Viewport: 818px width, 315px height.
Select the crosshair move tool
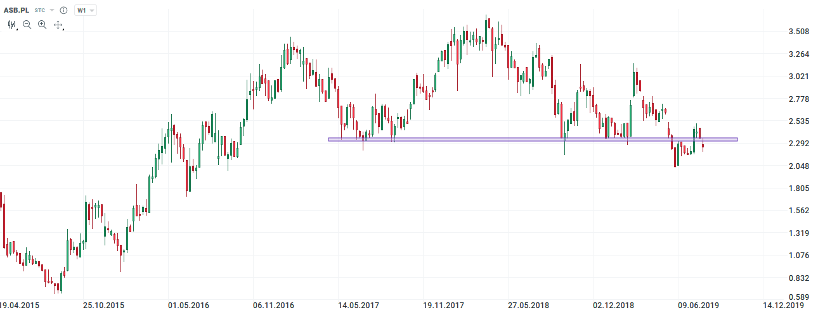point(58,25)
